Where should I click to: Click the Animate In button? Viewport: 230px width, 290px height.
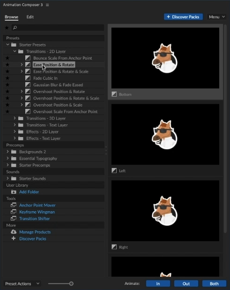158,283
